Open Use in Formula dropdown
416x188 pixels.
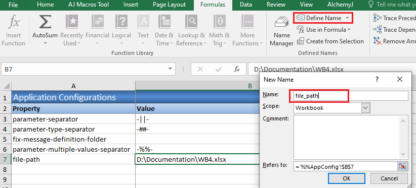pyautogui.click(x=323, y=30)
